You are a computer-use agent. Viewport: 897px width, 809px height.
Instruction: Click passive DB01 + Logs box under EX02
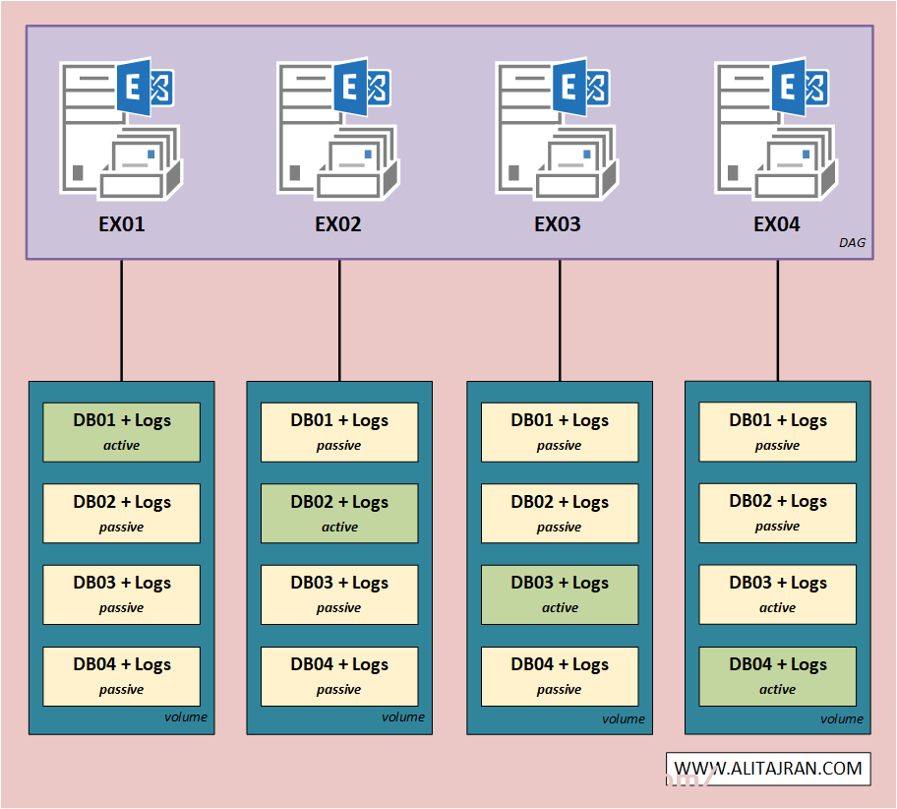339,432
